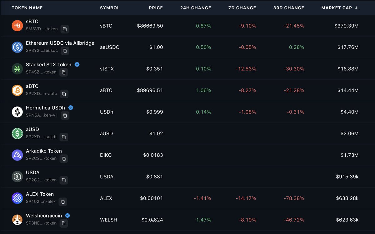
Task: Click the USDA token logo
Action: tap(17, 177)
